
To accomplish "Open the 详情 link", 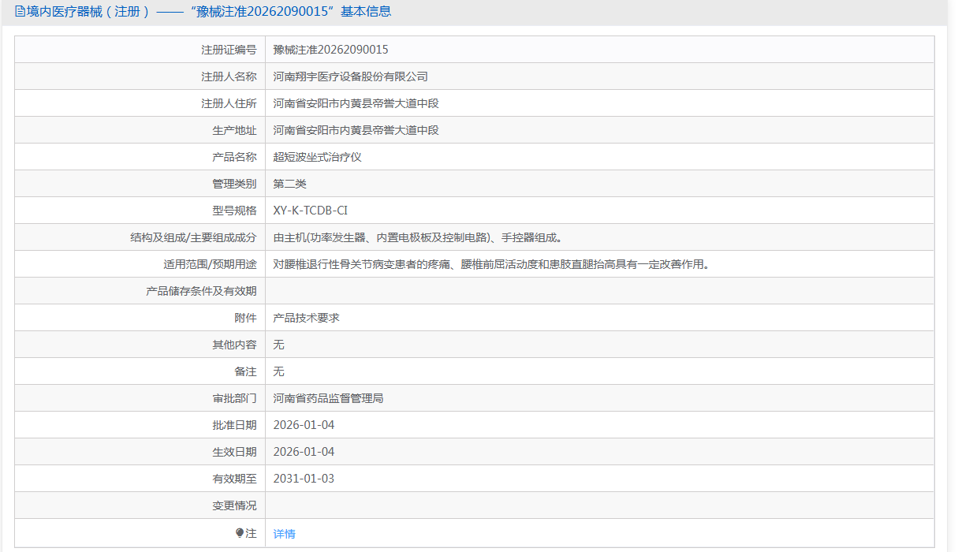I will [x=284, y=534].
